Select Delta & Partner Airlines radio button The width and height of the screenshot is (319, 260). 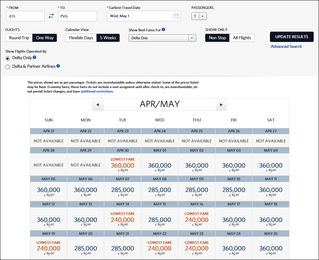(x=8, y=67)
